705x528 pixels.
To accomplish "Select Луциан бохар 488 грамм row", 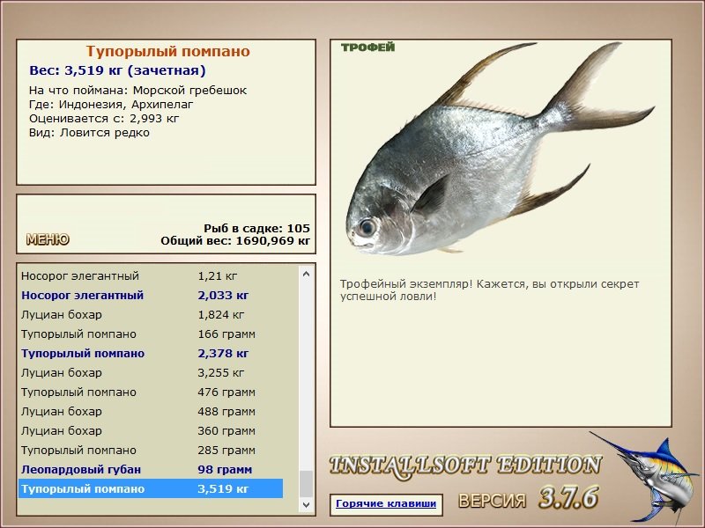I will (151, 411).
